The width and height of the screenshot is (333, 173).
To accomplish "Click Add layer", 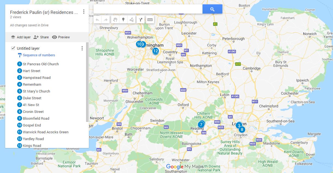I will (x=21, y=37).
